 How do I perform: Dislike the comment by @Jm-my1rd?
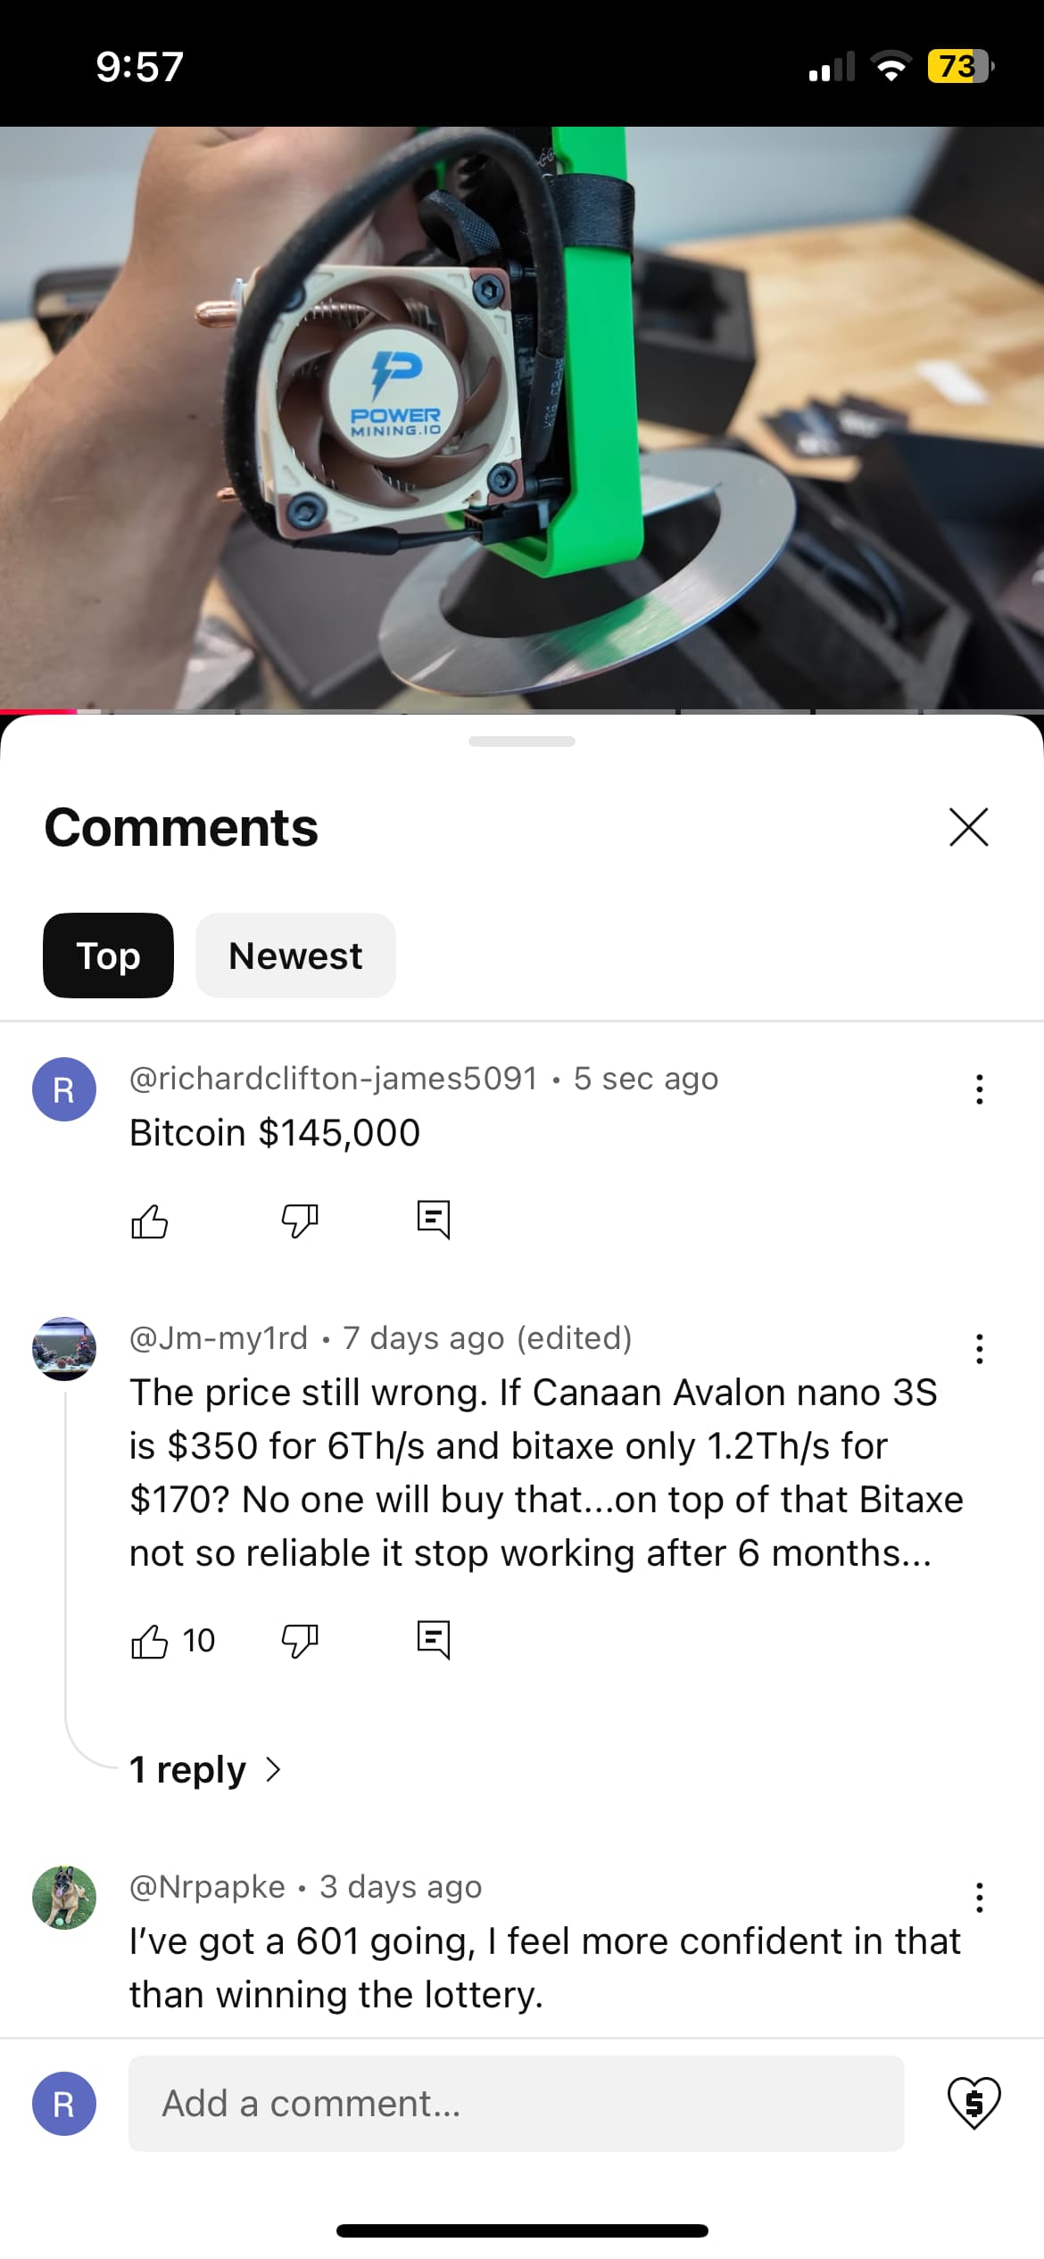pyautogui.click(x=300, y=1641)
